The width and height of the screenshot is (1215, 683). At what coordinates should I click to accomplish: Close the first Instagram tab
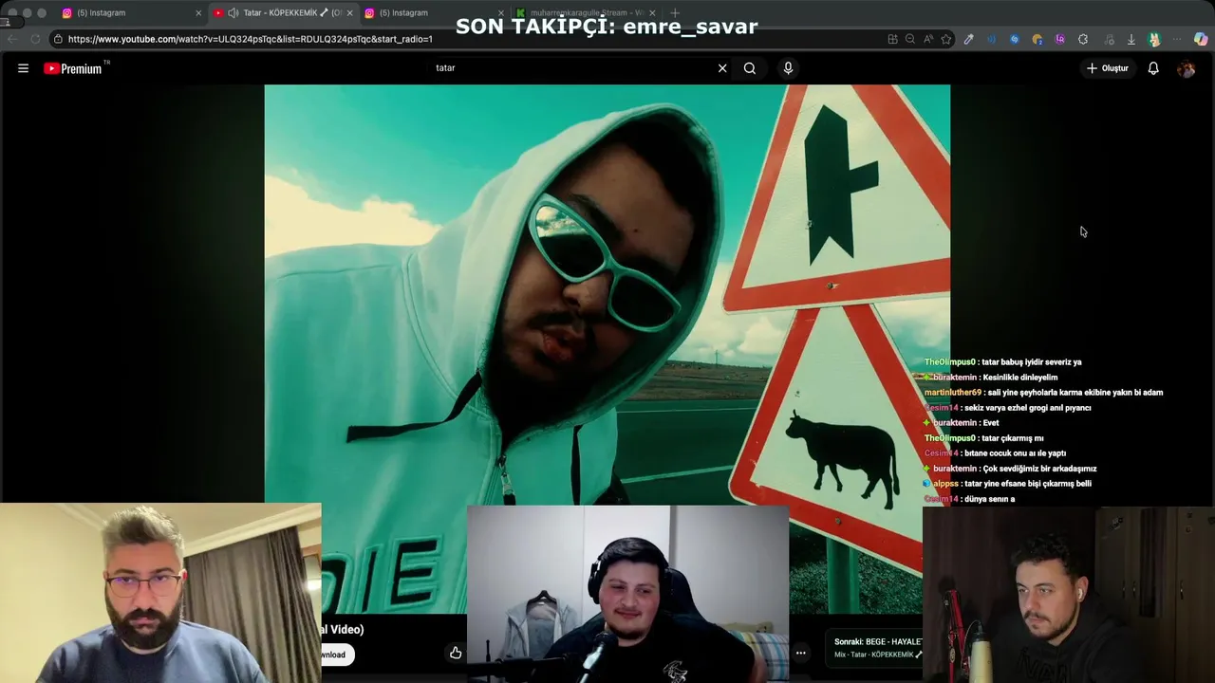[198, 13]
